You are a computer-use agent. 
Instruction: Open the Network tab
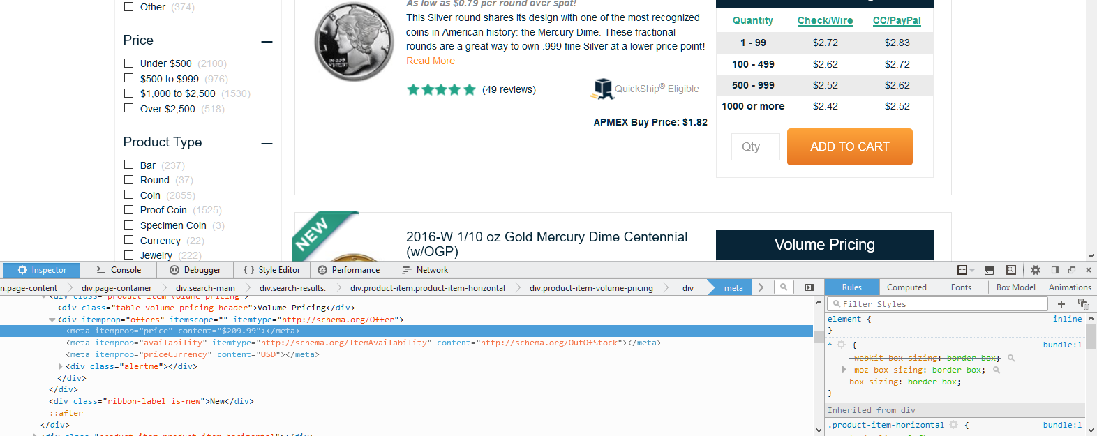pos(426,270)
